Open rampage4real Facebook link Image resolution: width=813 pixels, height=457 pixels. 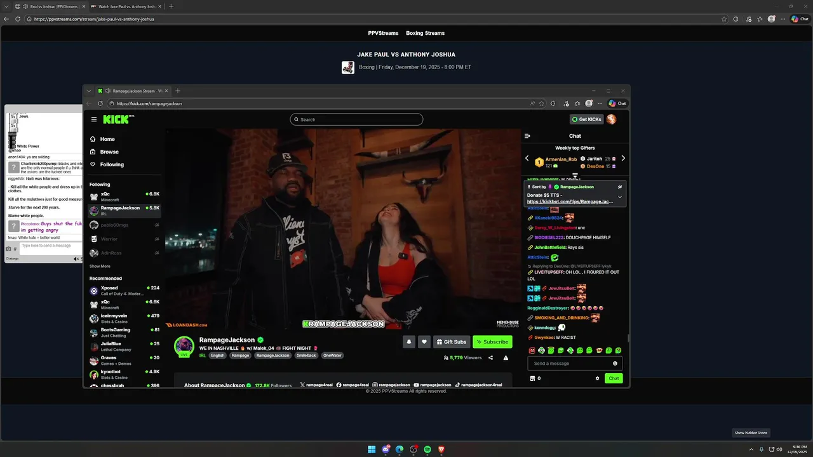[x=353, y=385]
